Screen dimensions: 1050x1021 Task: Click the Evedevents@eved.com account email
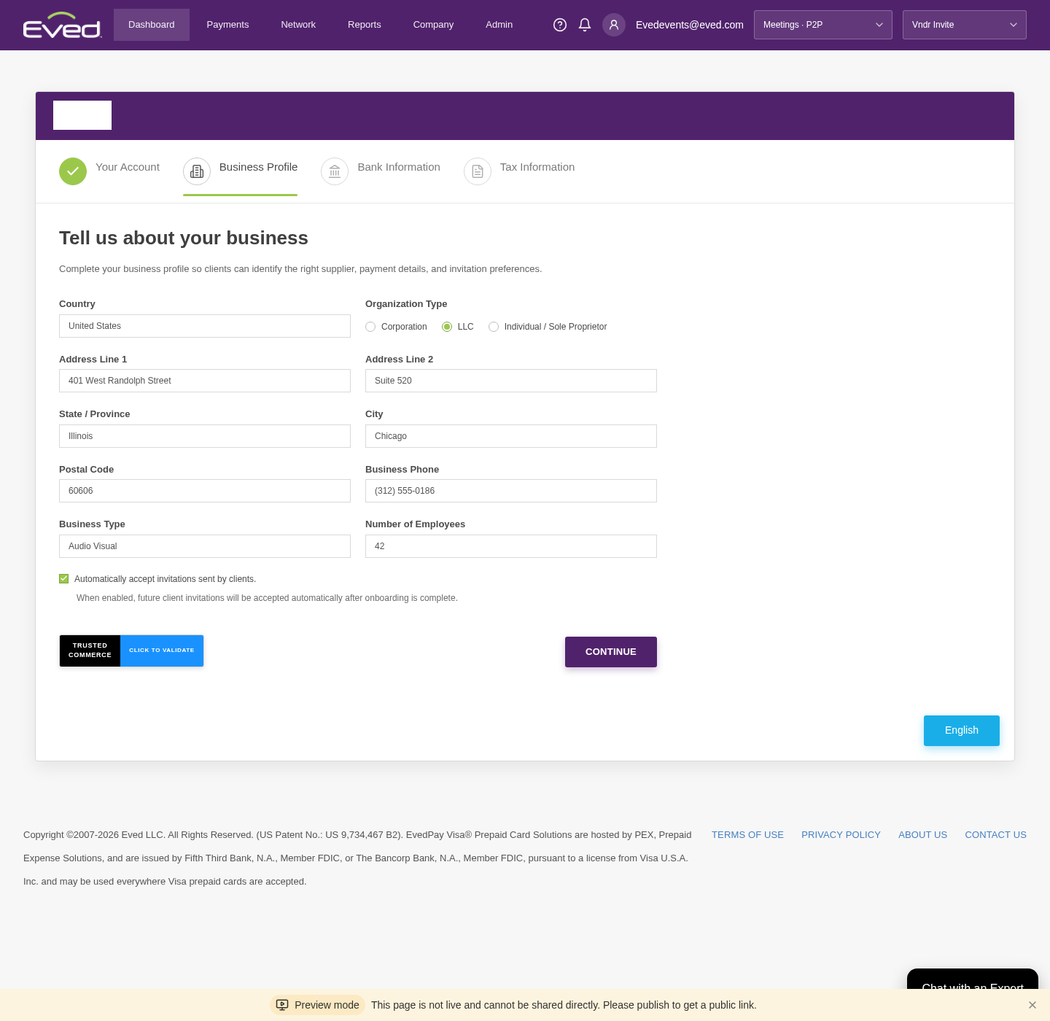(690, 25)
